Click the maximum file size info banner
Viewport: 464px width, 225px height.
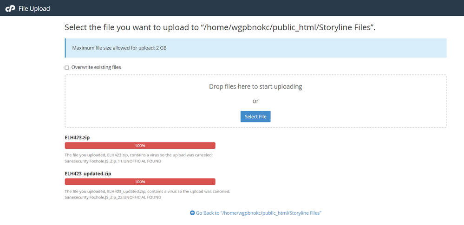pyautogui.click(x=255, y=48)
